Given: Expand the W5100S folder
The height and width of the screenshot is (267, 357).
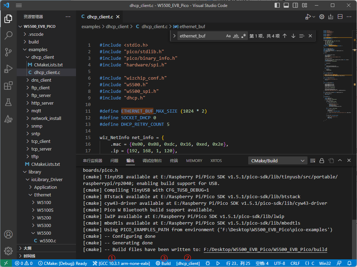Looking at the screenshot, I should [46, 210].
